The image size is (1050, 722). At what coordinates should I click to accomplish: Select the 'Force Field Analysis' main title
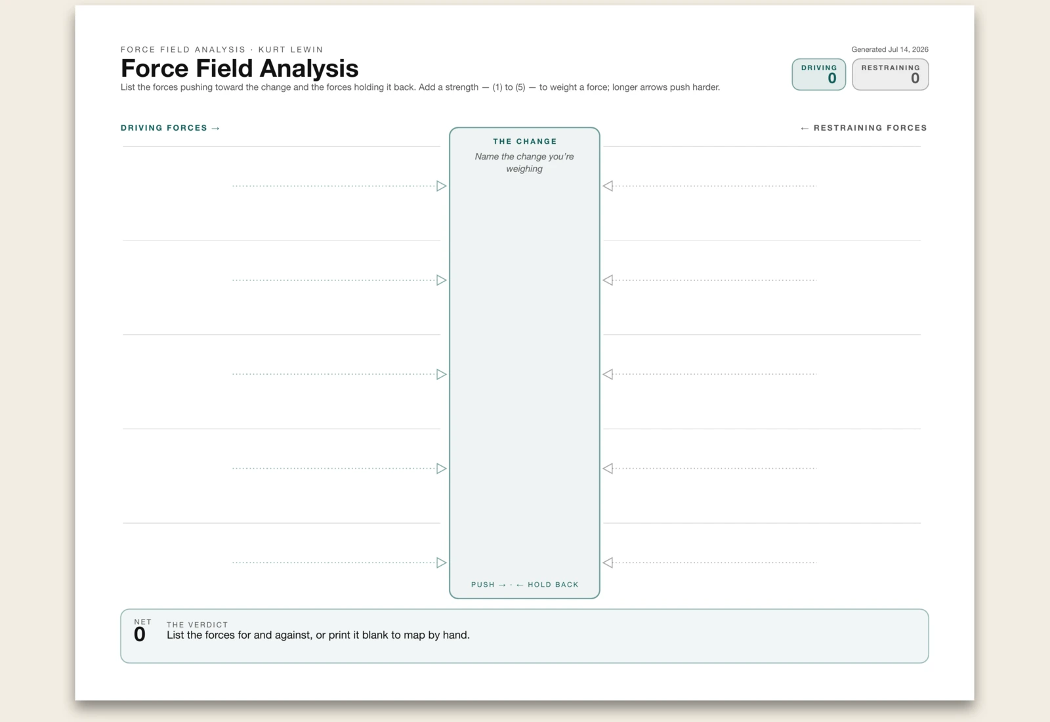pos(240,68)
